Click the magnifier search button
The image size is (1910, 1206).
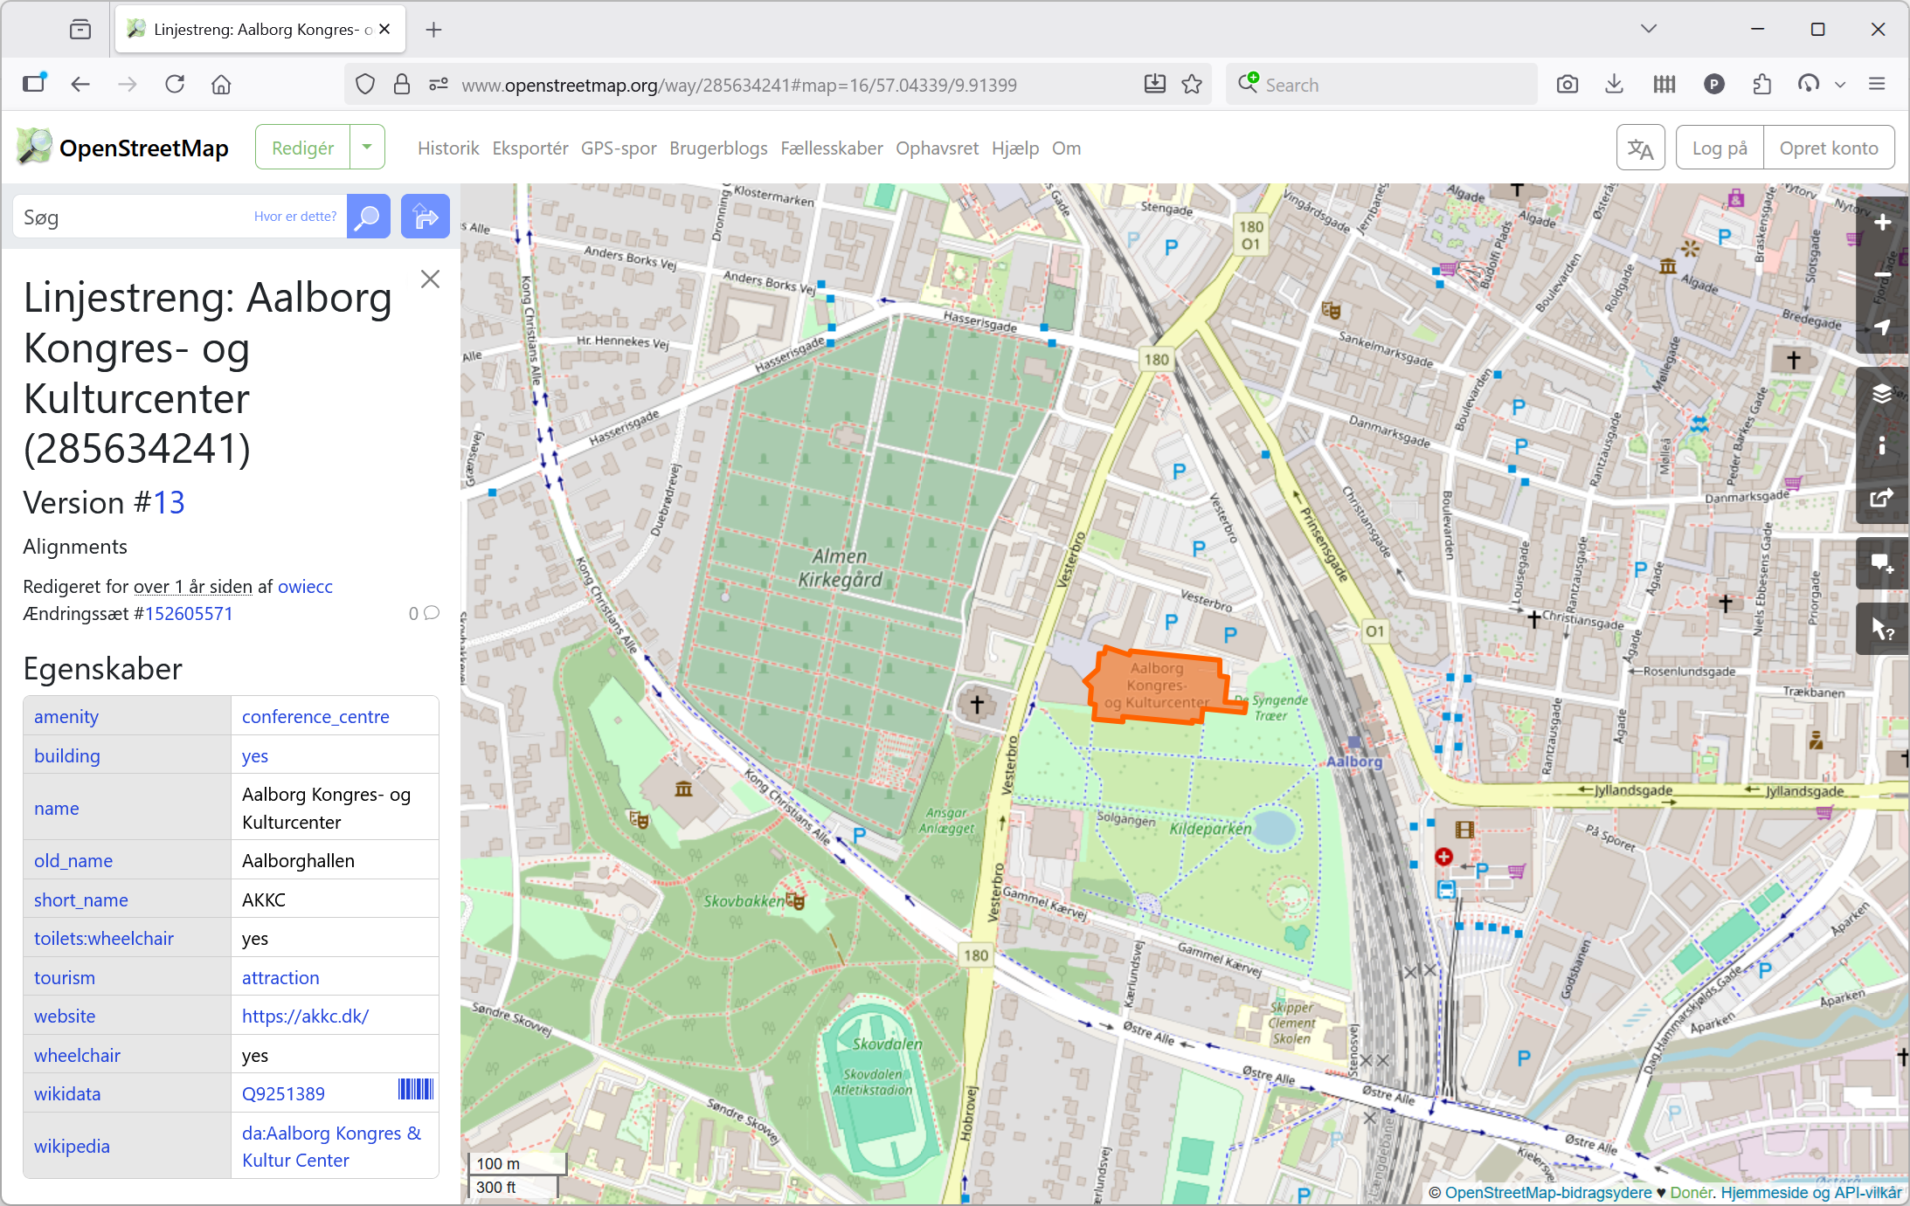point(369,217)
